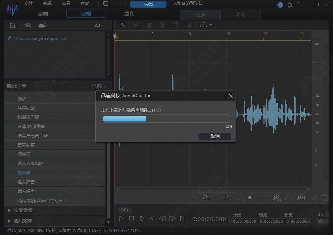Click the 取消 button in dialog
Viewport: 333px width, 235px height.
point(215,136)
